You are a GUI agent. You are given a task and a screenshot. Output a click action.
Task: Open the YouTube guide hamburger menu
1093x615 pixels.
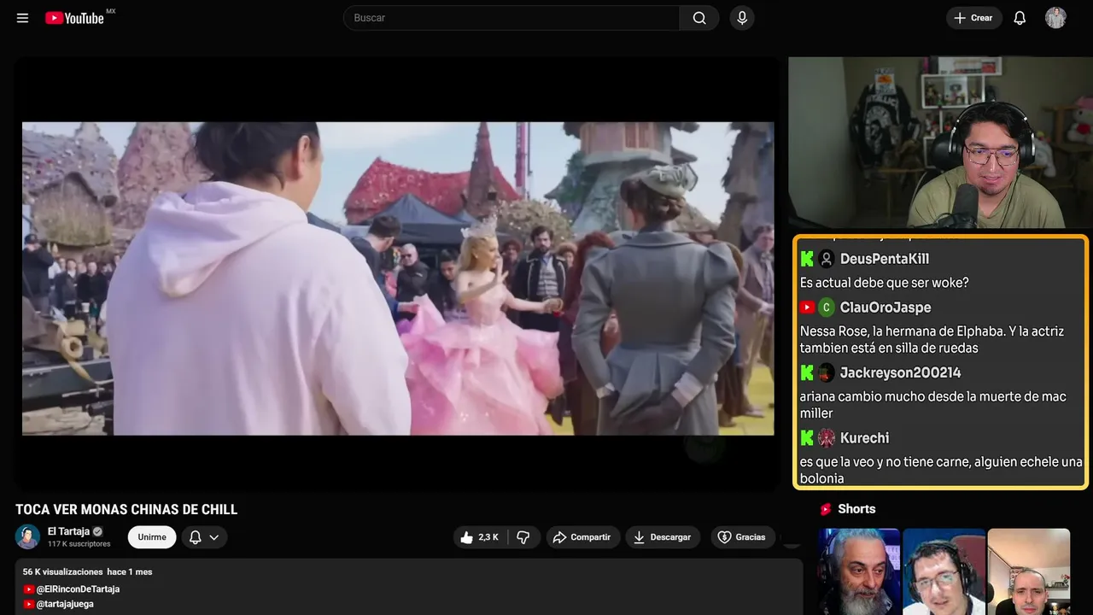(x=22, y=18)
